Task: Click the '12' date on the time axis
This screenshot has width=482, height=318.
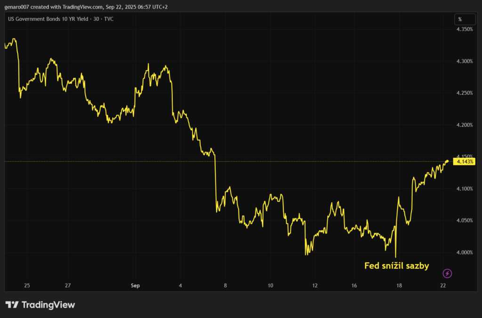Action: (314, 285)
